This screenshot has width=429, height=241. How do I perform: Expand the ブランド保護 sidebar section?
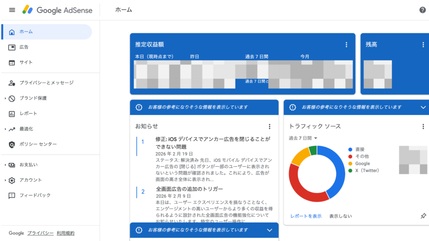5,98
